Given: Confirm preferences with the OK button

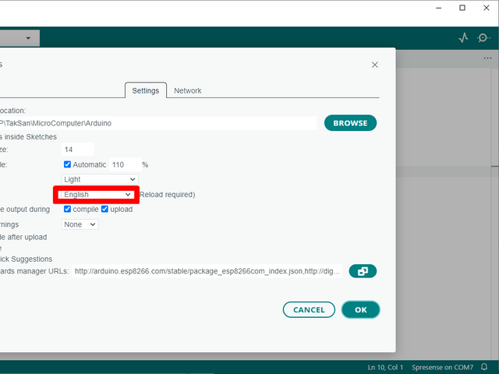Looking at the screenshot, I should (x=360, y=309).
